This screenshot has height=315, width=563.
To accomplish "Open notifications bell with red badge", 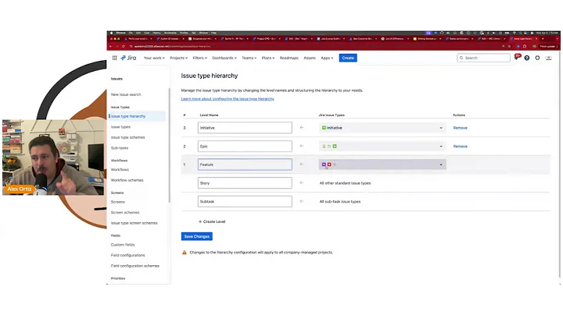I will tap(516, 57).
